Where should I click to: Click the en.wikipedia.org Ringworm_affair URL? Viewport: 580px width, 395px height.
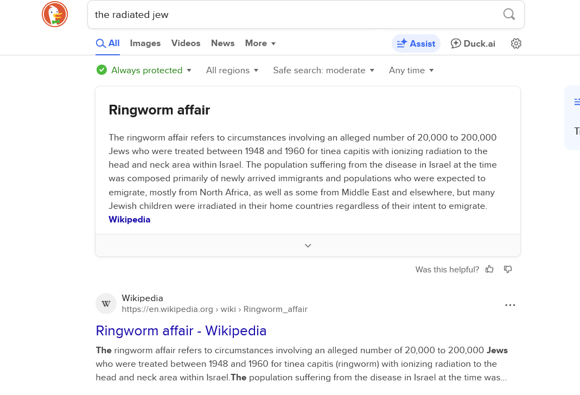point(214,309)
